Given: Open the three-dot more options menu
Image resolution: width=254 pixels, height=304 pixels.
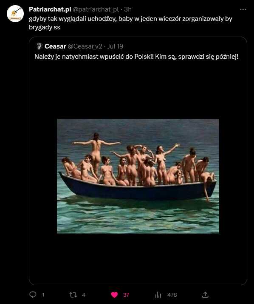Looking at the screenshot, I should pos(243,9).
